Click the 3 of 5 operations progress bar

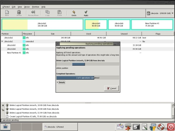click(88, 78)
